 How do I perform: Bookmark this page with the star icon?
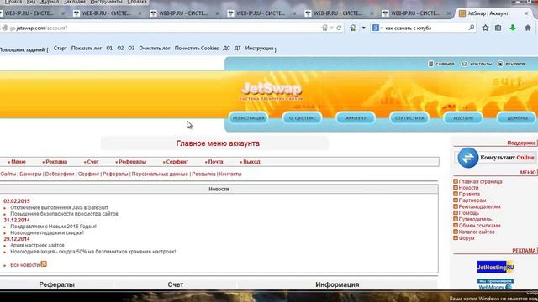(485, 28)
